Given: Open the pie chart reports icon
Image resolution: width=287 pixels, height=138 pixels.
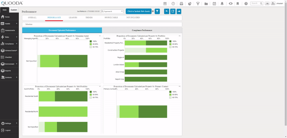Looking at the screenshot, I should (190, 4).
